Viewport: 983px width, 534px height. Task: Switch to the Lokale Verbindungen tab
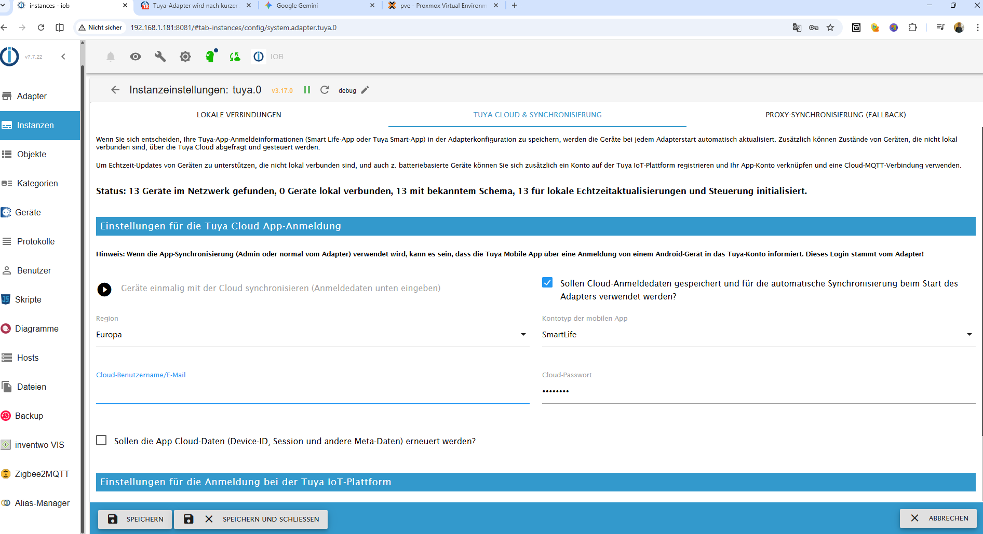tap(239, 115)
